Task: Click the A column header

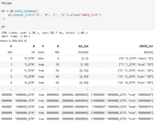Action: [11, 46]
